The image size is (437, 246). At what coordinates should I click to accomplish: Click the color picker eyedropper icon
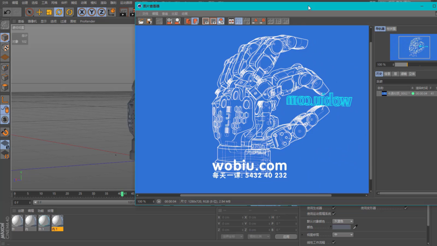coord(355,227)
